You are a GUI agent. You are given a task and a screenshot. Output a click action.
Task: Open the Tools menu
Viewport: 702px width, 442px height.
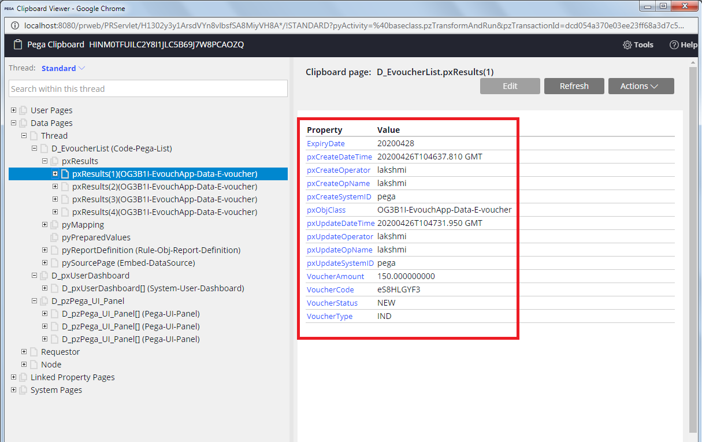(x=638, y=44)
